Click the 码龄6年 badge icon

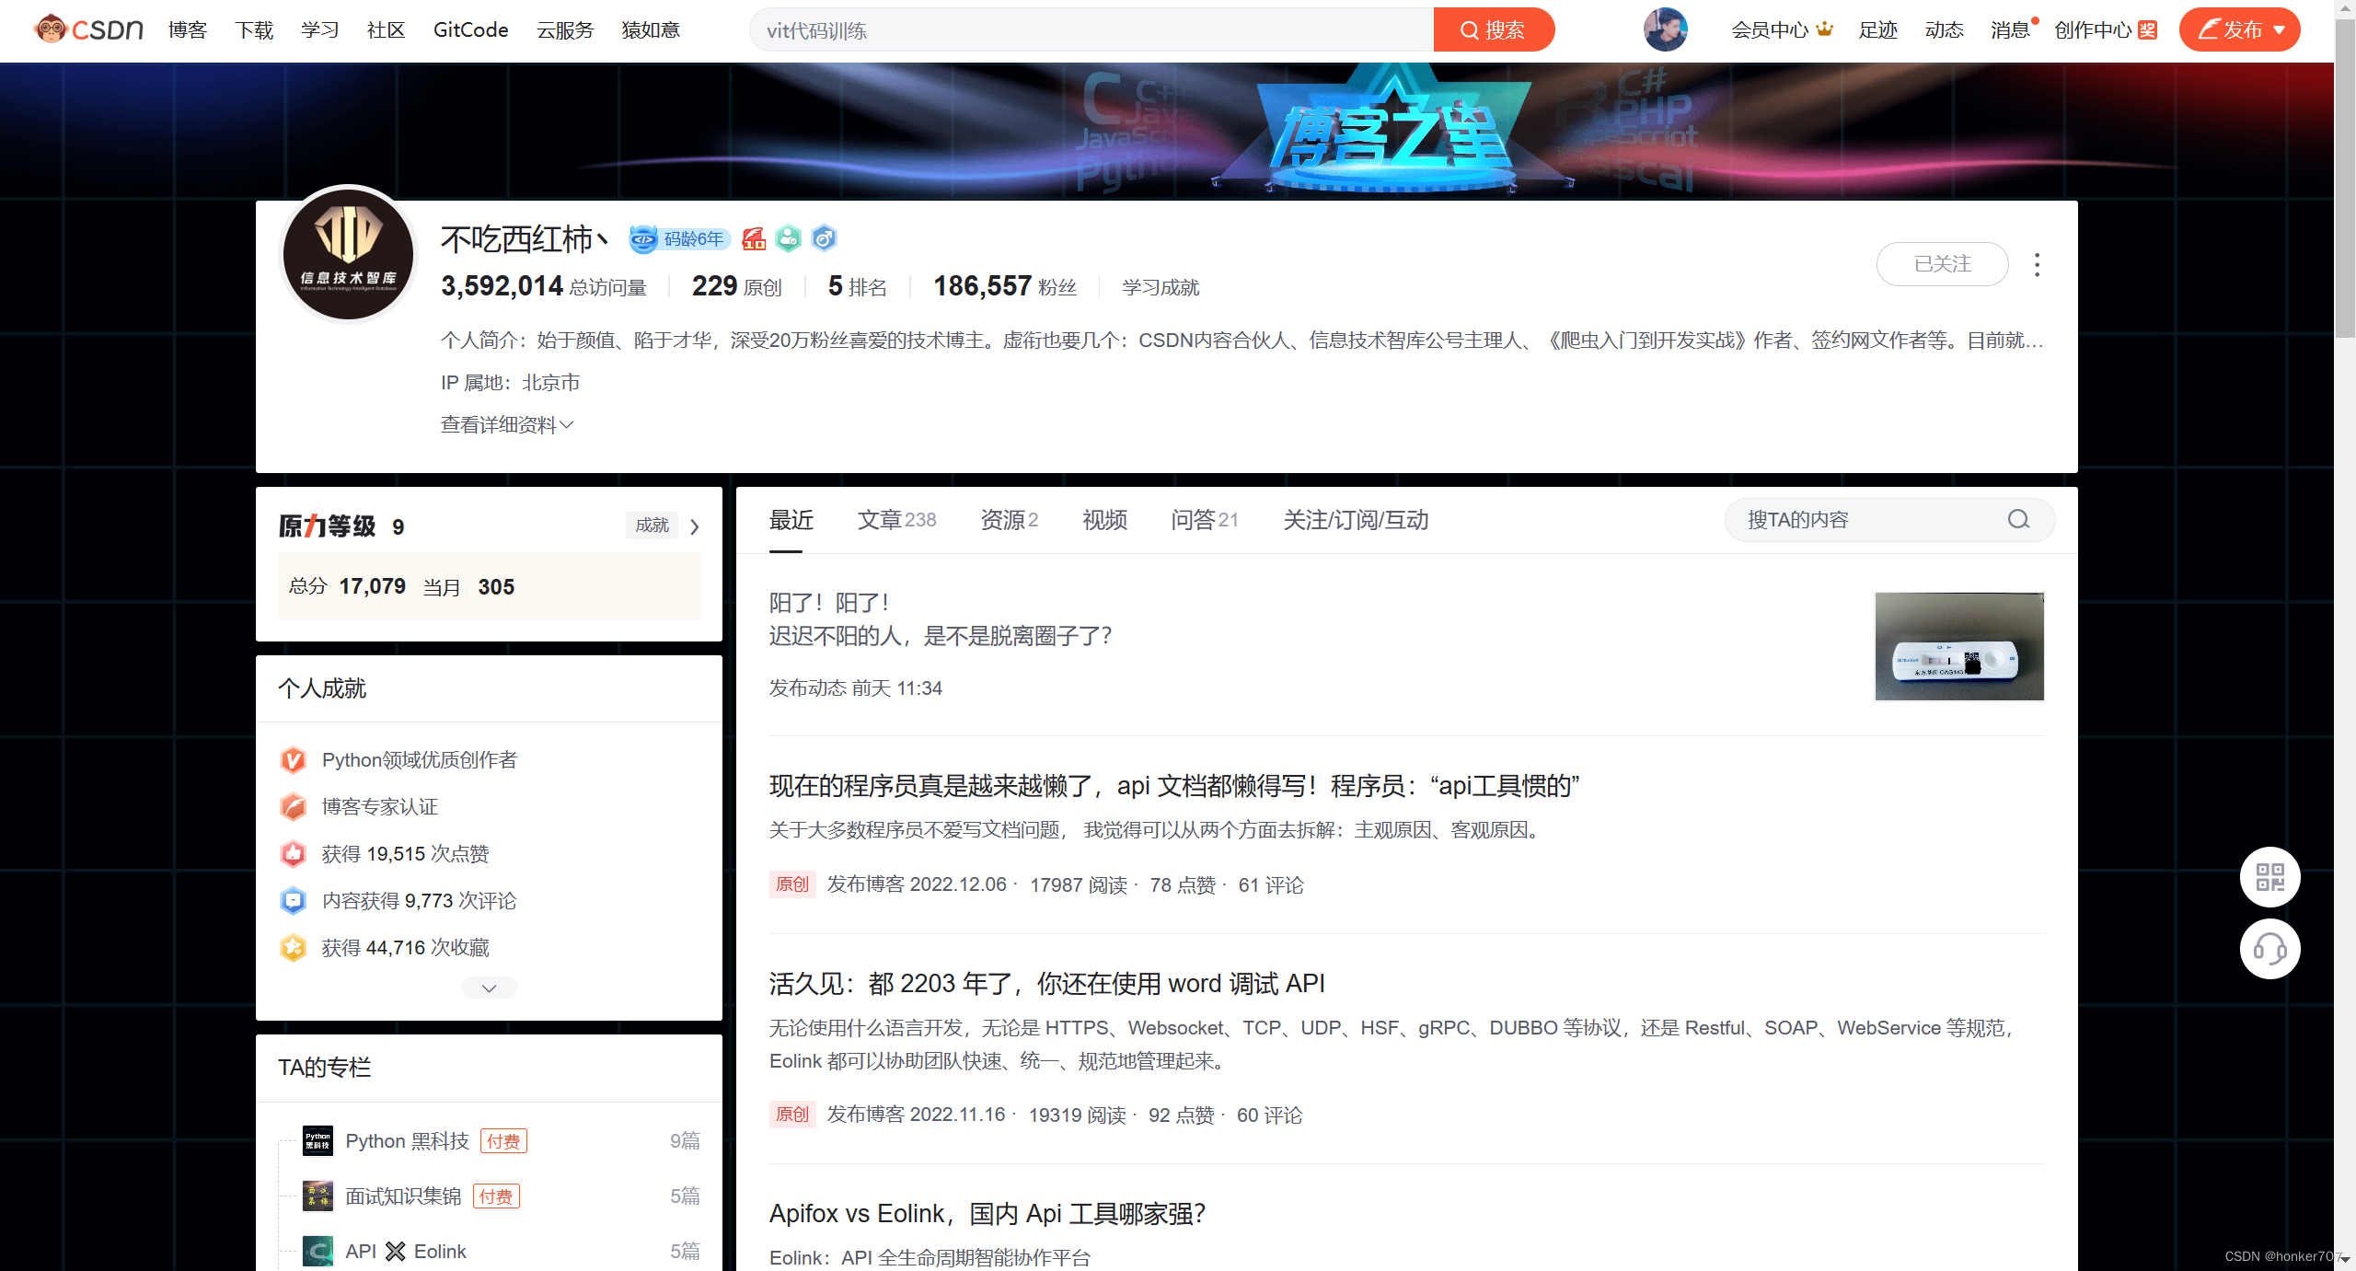point(680,239)
